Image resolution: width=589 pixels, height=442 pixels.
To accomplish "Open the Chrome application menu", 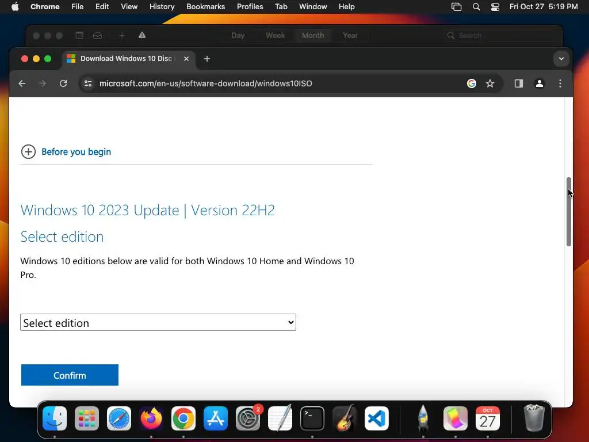I will 45,7.
